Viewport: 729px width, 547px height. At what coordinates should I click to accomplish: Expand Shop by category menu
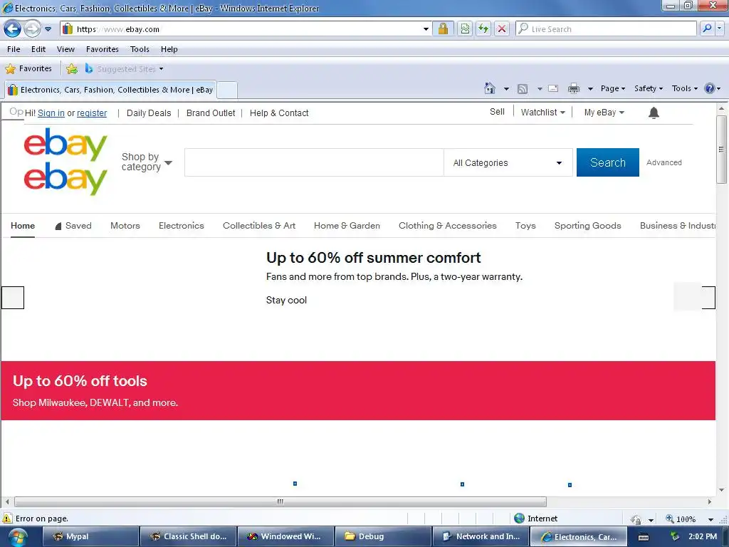[x=147, y=162]
